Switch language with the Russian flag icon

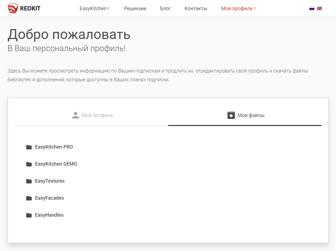click(312, 9)
